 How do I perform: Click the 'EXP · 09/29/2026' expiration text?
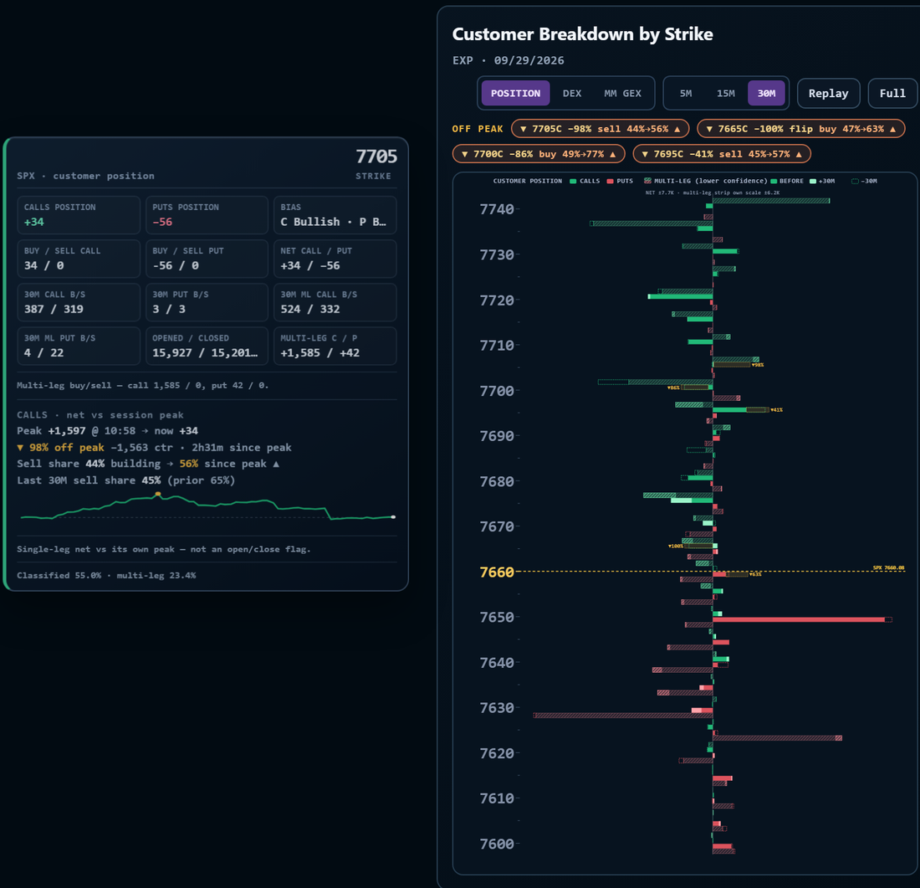pyautogui.click(x=509, y=60)
